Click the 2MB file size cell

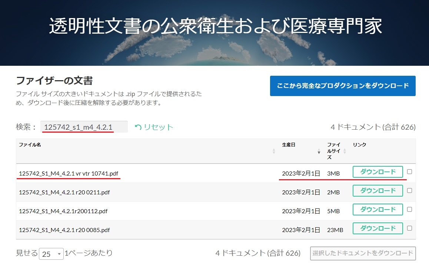click(333, 193)
